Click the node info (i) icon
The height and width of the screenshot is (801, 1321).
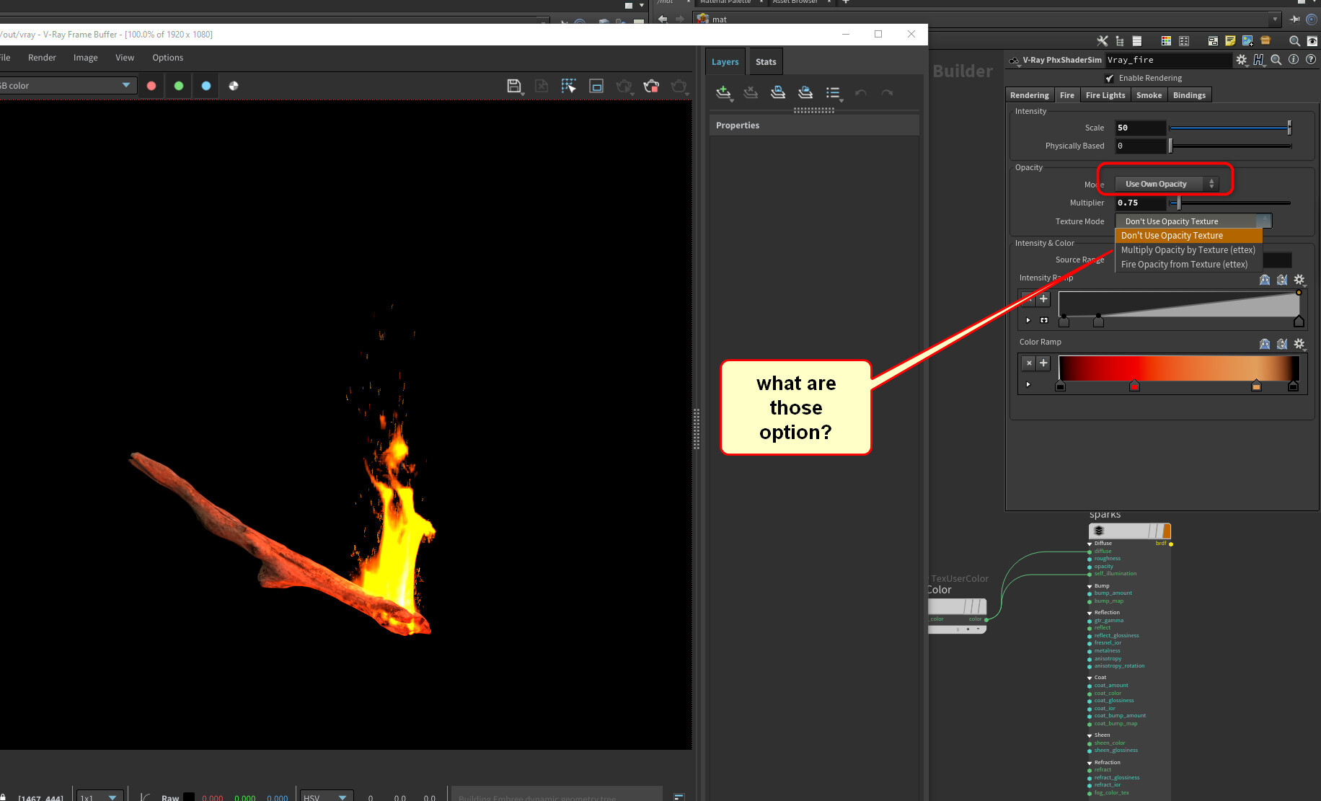(x=1294, y=60)
